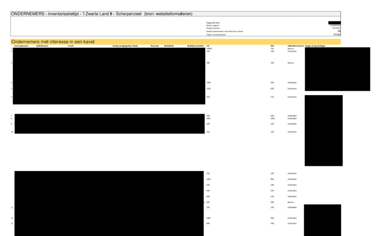Image resolution: width=380 pixels, height=236 pixels.
Task: Click the 'Vragen of opmerkingen' column header
Action: coord(315,46)
